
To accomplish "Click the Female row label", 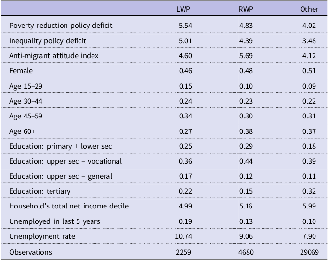I will [21, 71].
